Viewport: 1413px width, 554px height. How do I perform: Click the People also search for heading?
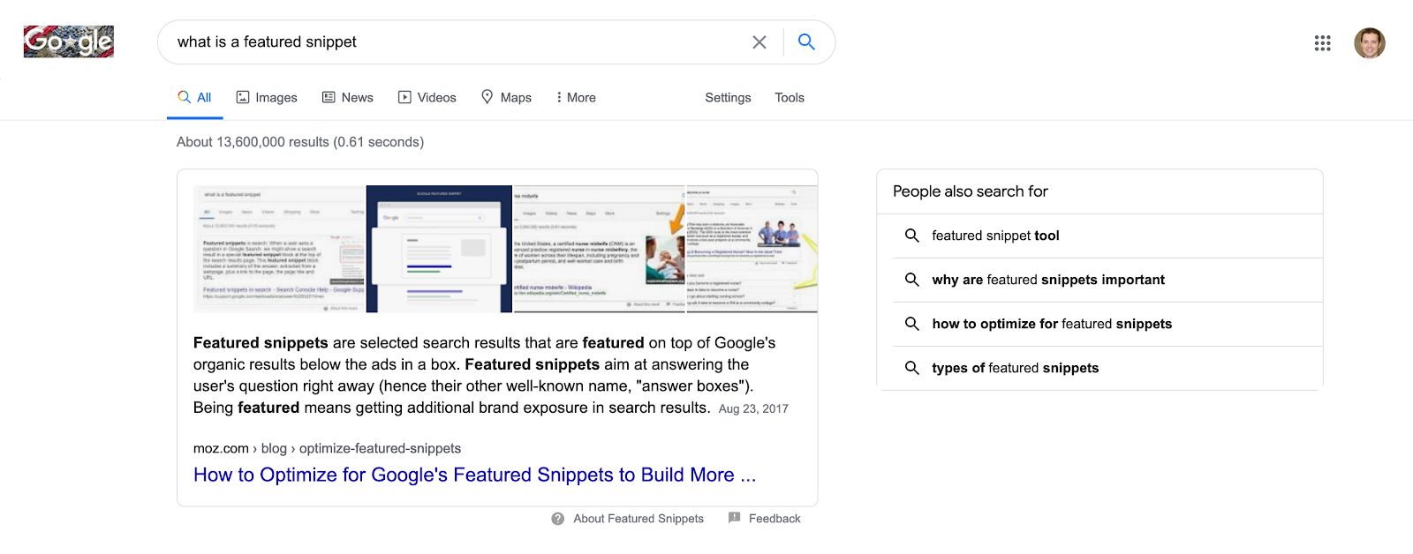click(x=971, y=191)
